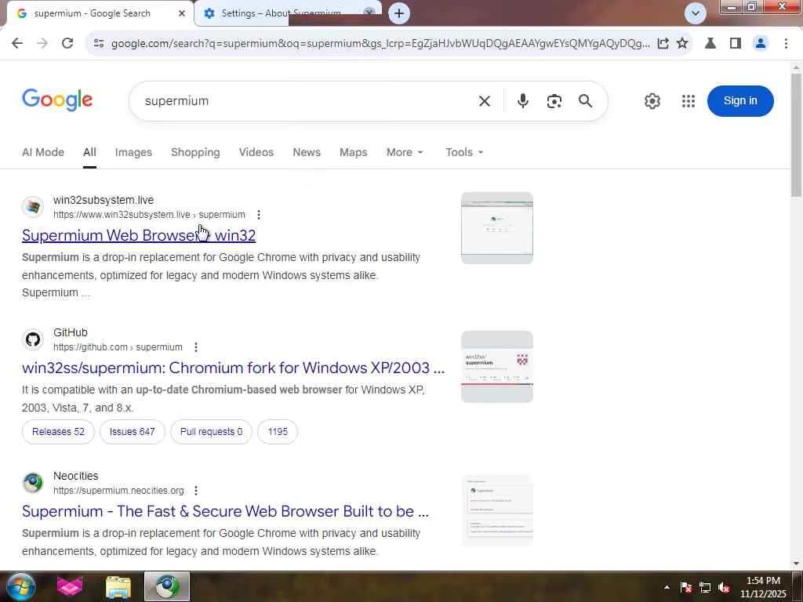Click the Neocities favicon

(33, 483)
